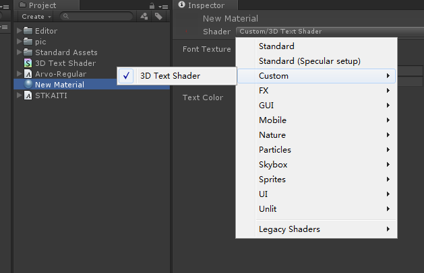Click the Project panel search field
This screenshot has height=273, width=424.
[x=96, y=16]
